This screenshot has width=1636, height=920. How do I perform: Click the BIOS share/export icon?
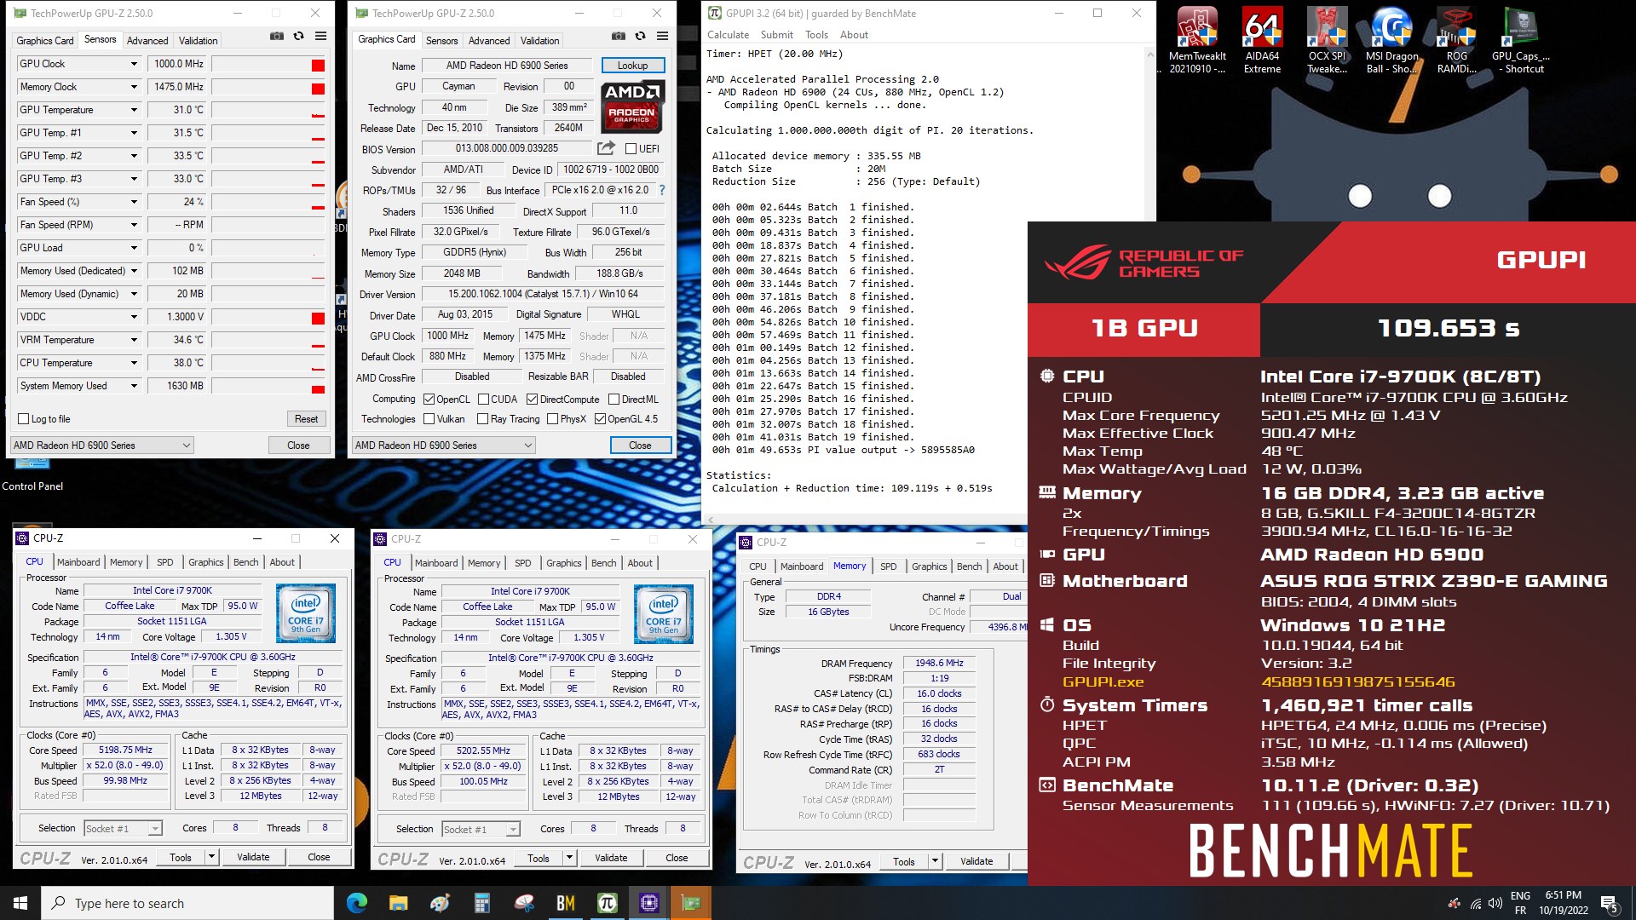(606, 148)
